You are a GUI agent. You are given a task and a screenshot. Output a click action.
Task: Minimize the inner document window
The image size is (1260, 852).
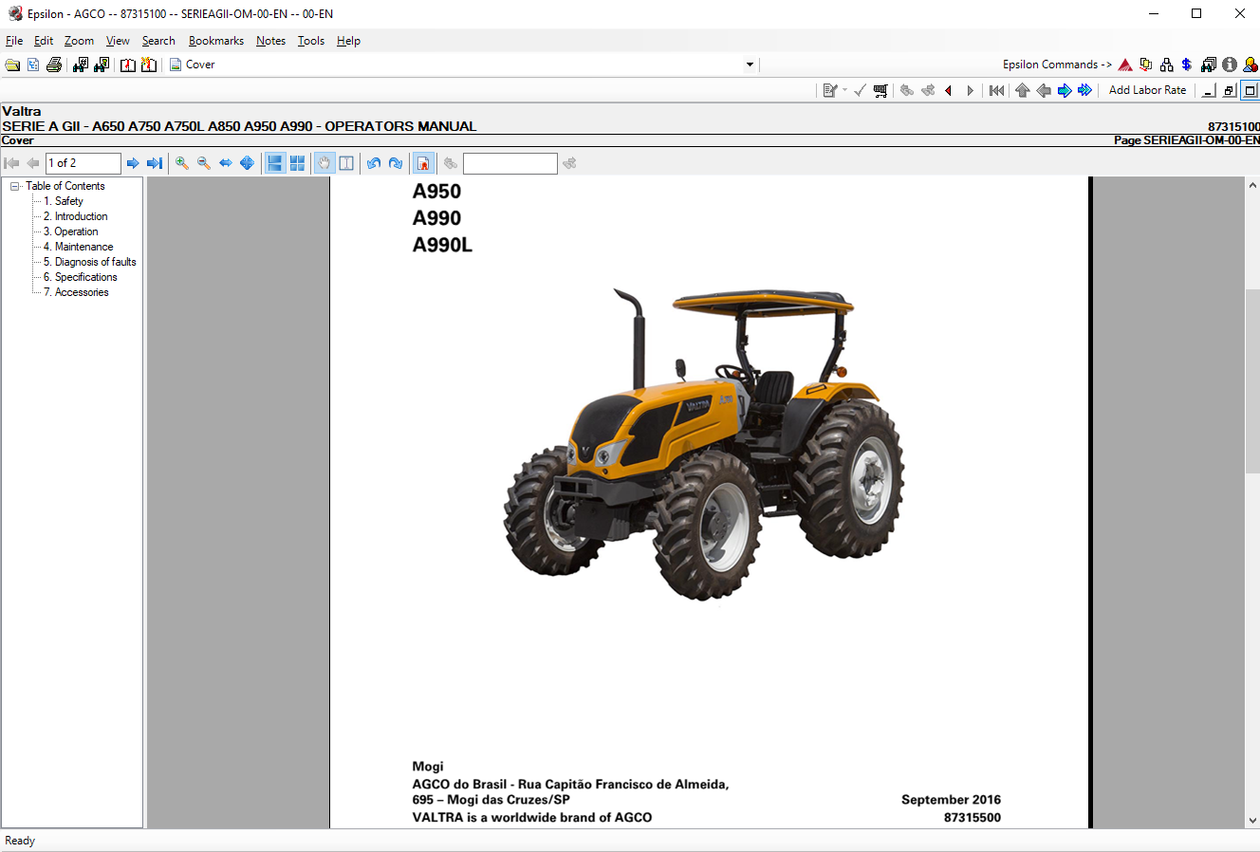coord(1208,91)
